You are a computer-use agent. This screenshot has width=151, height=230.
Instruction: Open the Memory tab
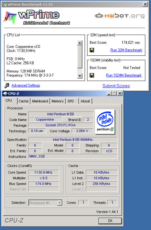(x=58, y=101)
